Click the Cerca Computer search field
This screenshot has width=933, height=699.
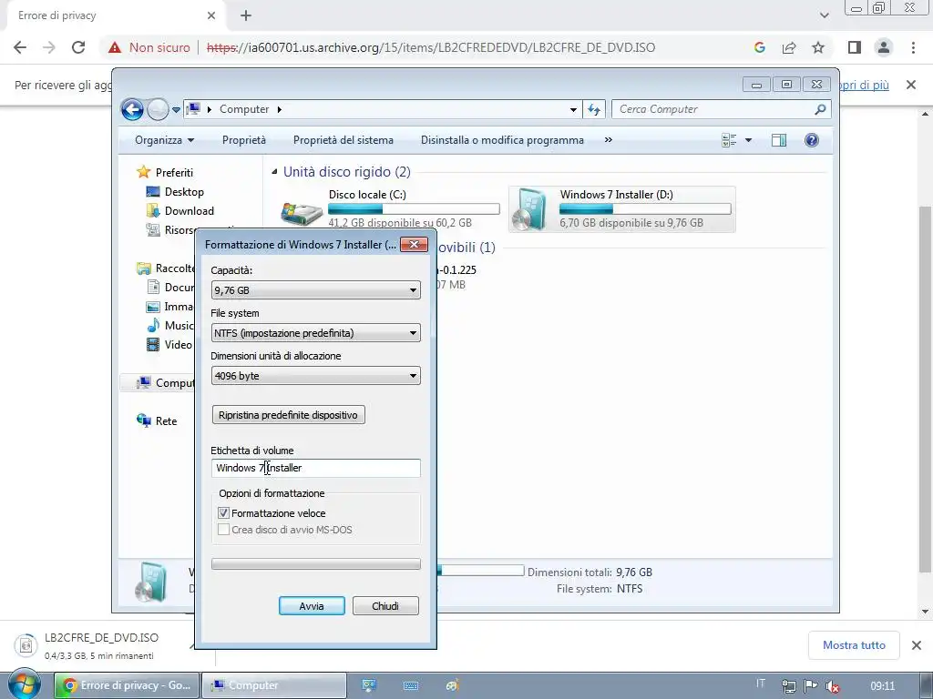[x=721, y=109]
